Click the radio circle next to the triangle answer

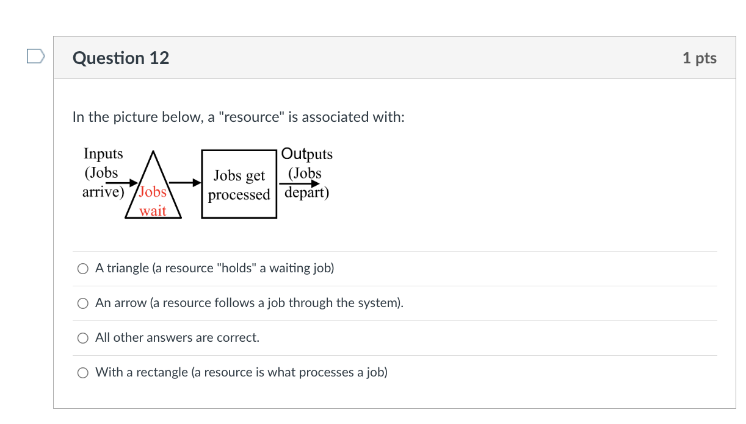pos(82,268)
